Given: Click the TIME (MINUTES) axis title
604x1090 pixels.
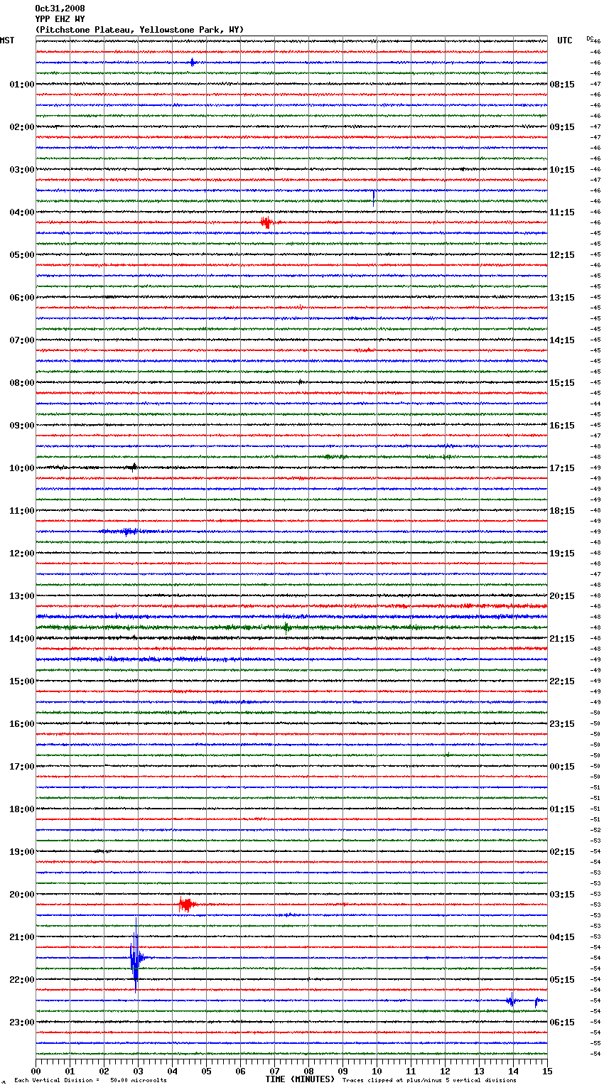Looking at the screenshot, I should pos(300,1079).
